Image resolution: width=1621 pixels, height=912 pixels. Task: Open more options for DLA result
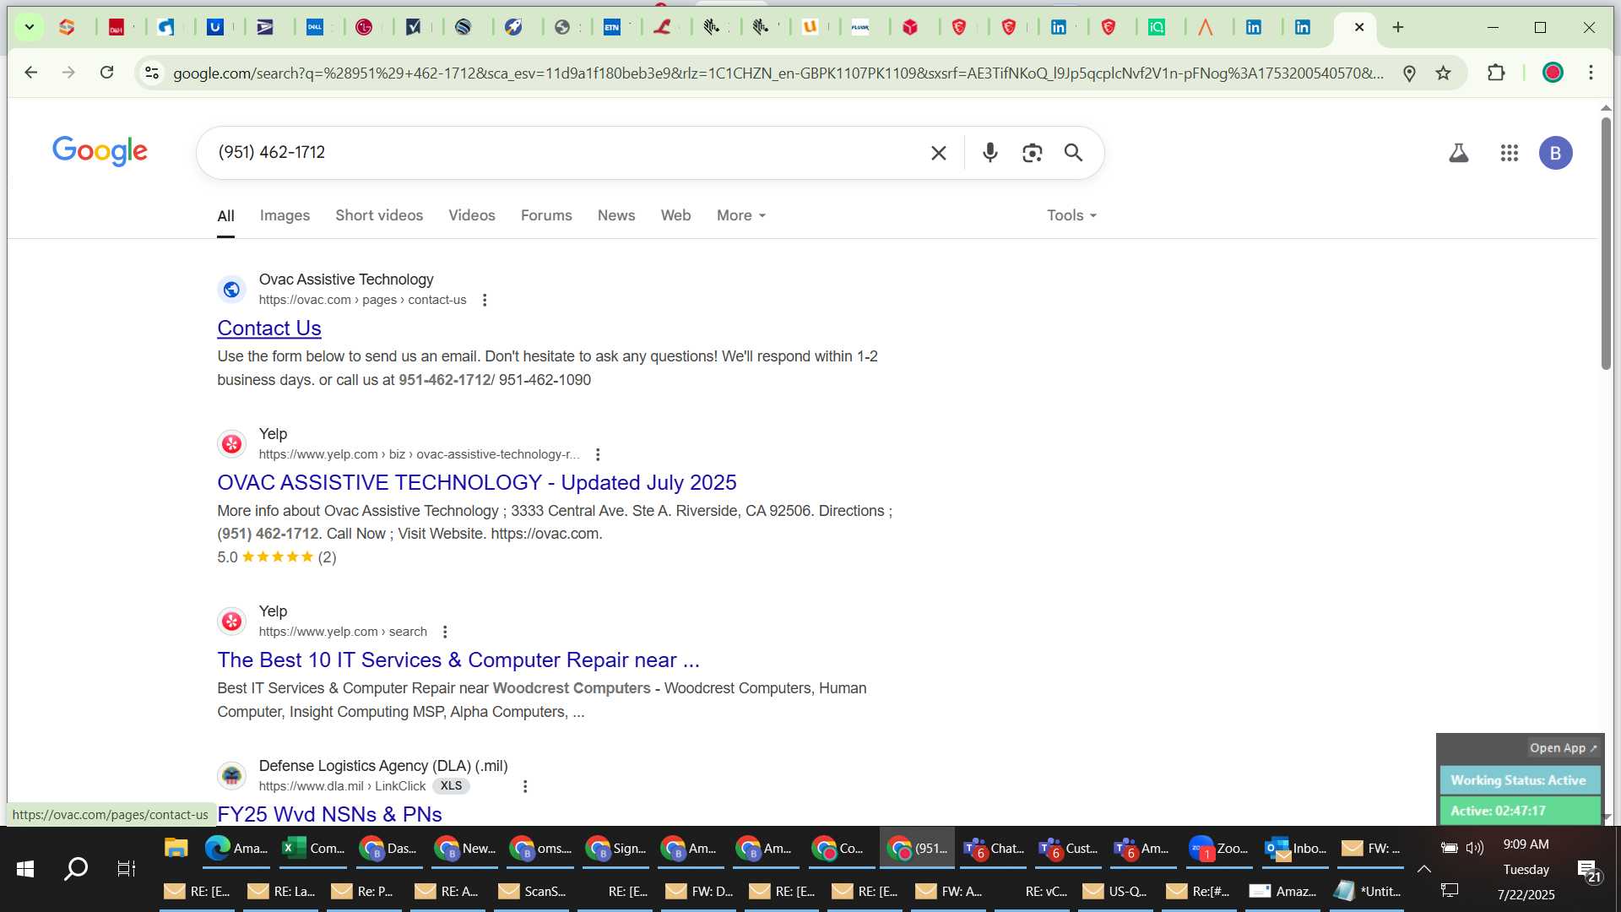525,786
